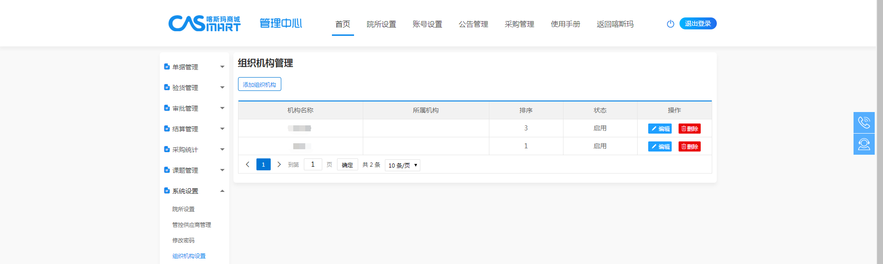Select 修改密码 in the sidebar

[x=183, y=241]
